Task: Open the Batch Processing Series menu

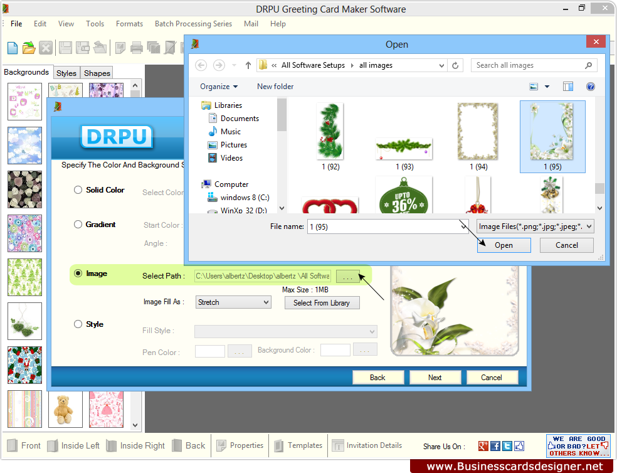Action: pos(194,24)
